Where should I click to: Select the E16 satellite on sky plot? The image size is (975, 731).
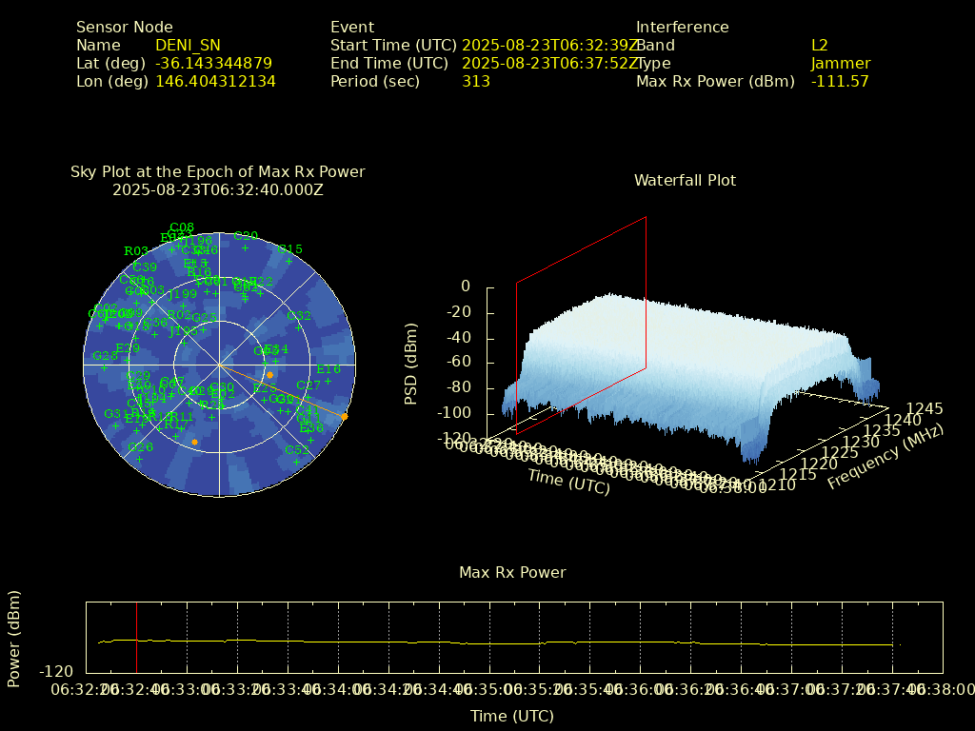[328, 380]
